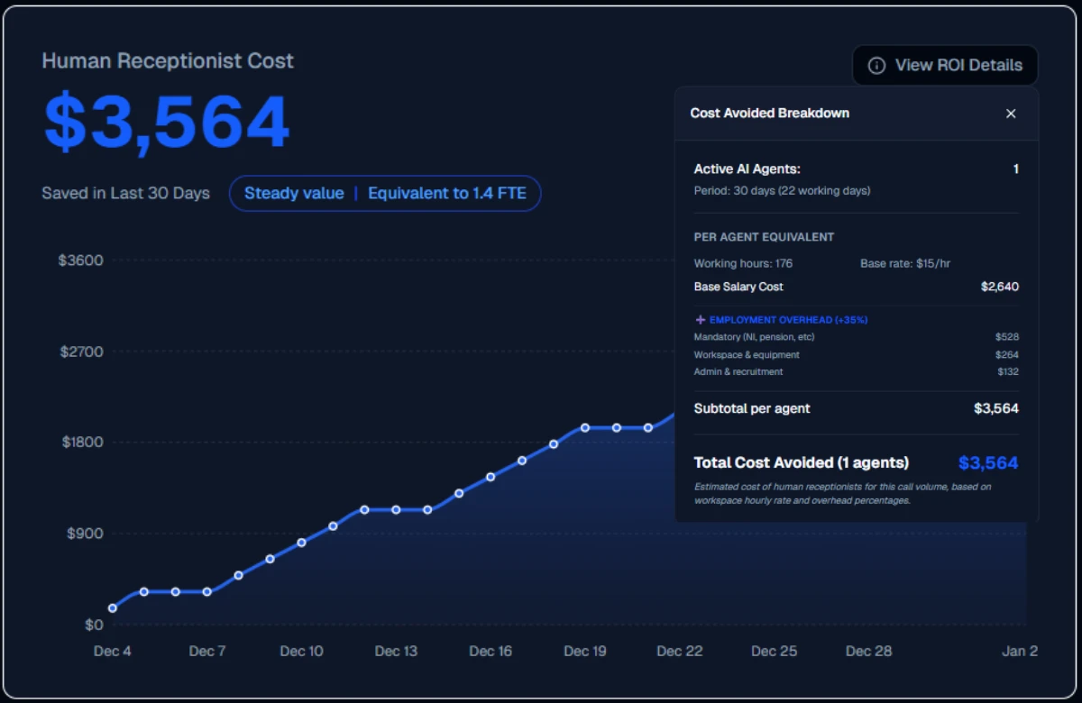Select the Dec 10 data point on chart

302,543
